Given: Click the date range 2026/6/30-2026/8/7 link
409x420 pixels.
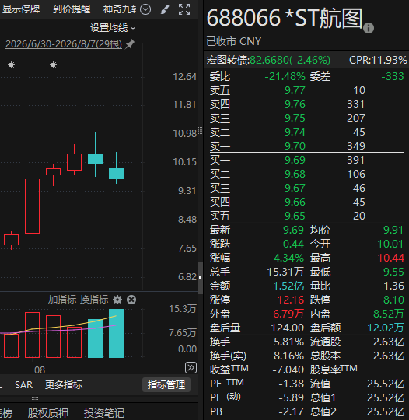Looking at the screenshot, I should (64, 44).
